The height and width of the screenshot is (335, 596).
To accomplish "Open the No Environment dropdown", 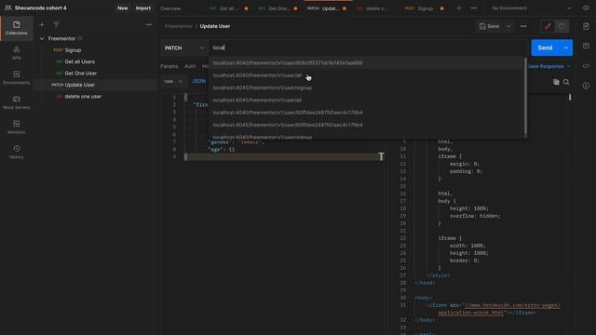I will [531, 8].
